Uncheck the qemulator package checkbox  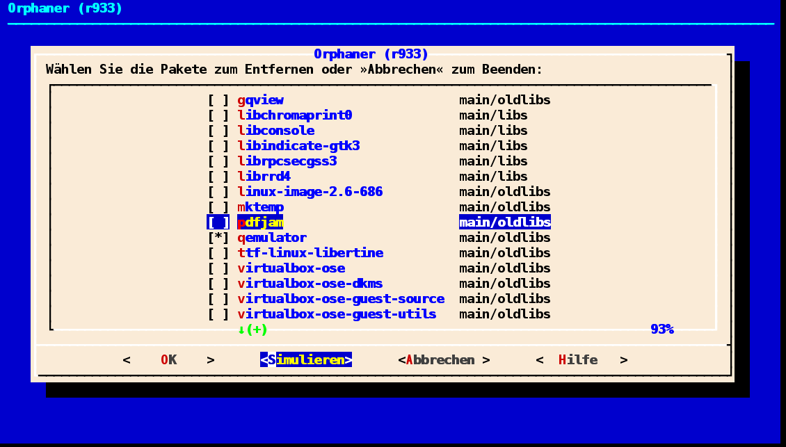point(218,238)
